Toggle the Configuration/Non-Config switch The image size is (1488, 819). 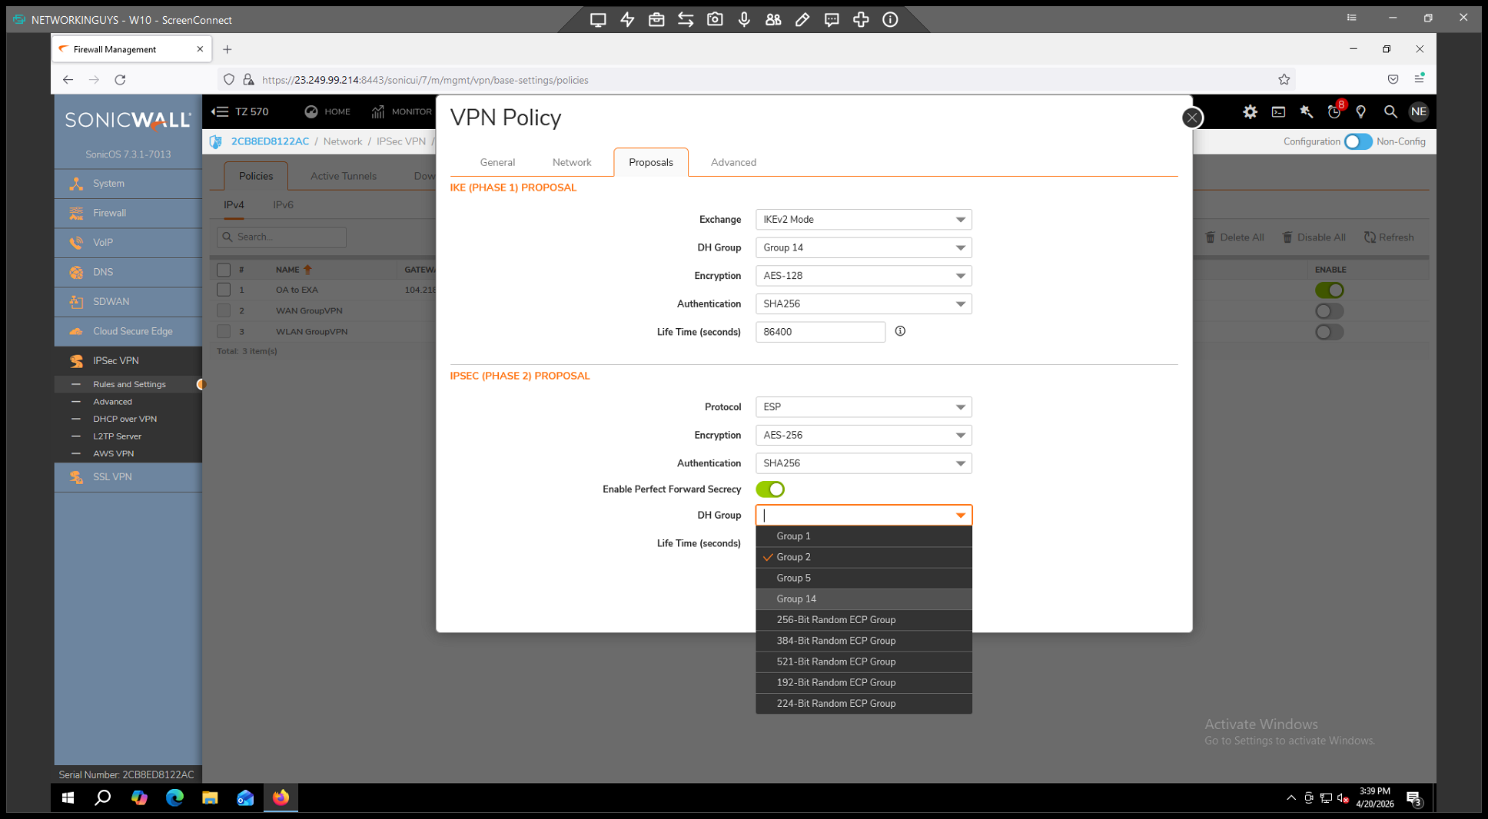click(1357, 141)
